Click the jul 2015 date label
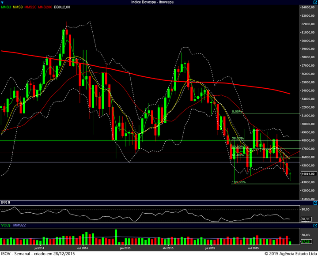The width and height of the screenshot is (318, 256). pos(210,248)
